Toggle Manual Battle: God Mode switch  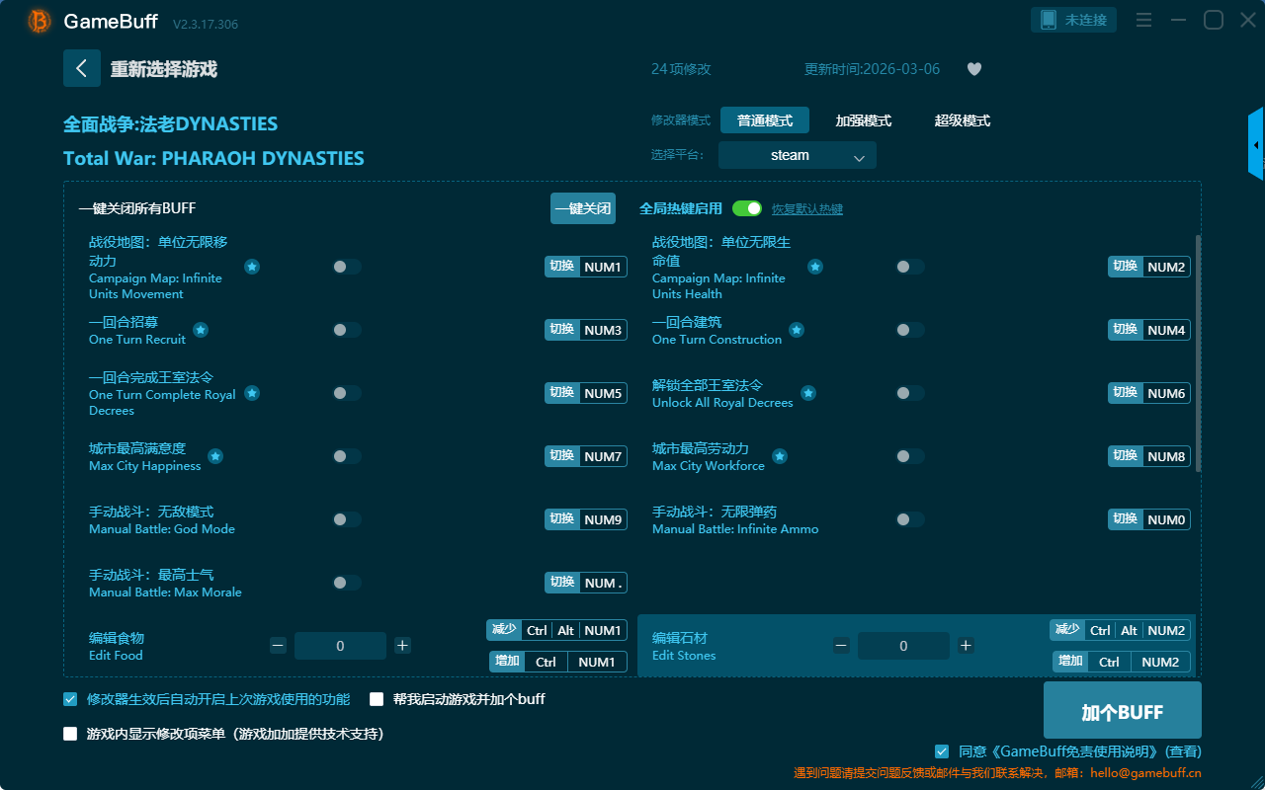pyautogui.click(x=347, y=519)
